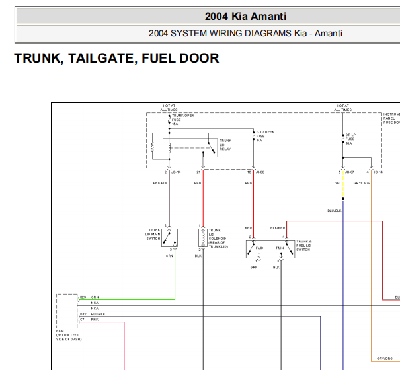Select the "F/LID OPEN FUSE 10A" label
The width and height of the screenshot is (400, 370).
click(265, 136)
